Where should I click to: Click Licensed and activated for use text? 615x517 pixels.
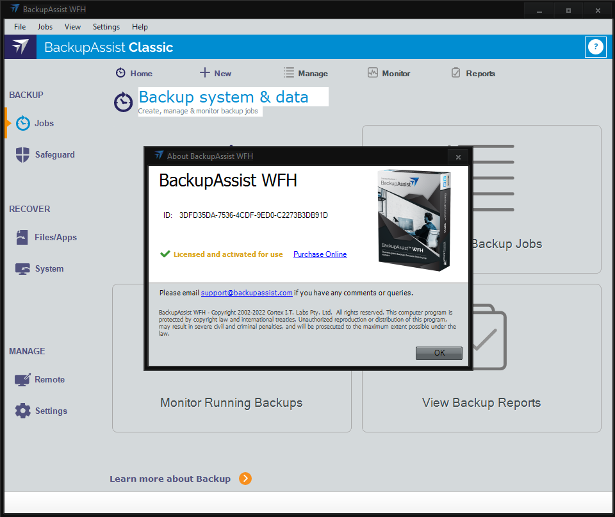228,254
